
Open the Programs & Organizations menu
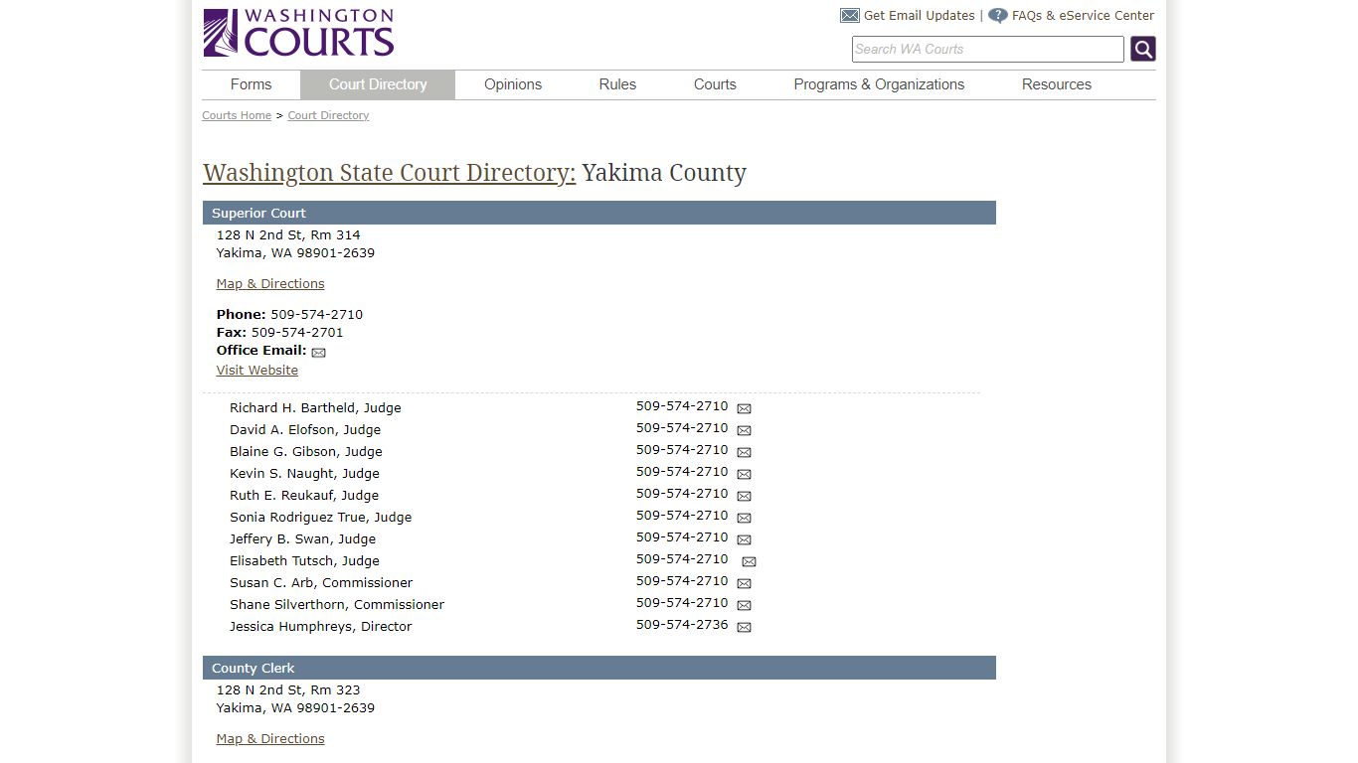[x=879, y=84]
